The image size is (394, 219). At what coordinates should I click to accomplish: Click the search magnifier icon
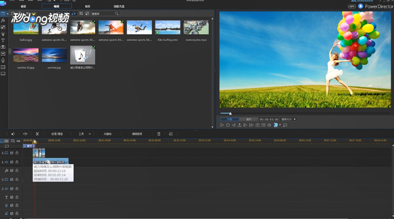coord(117,14)
